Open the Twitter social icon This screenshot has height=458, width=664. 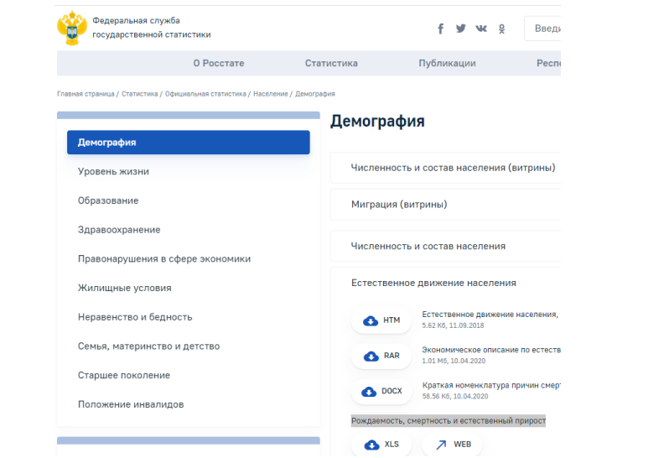pyautogui.click(x=461, y=29)
